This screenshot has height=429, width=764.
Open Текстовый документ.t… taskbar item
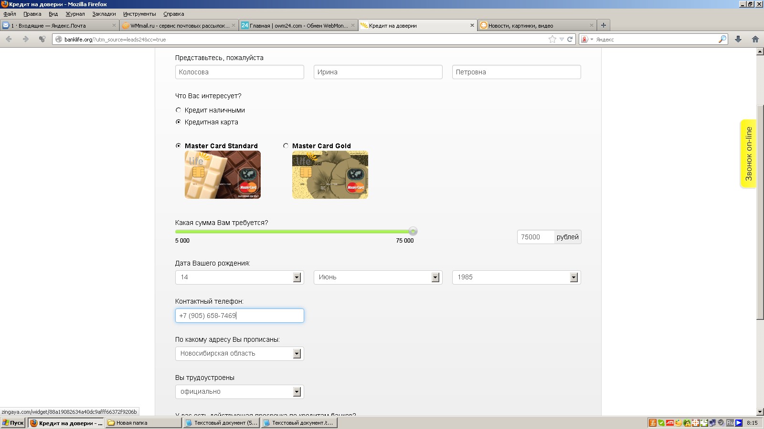click(x=299, y=423)
